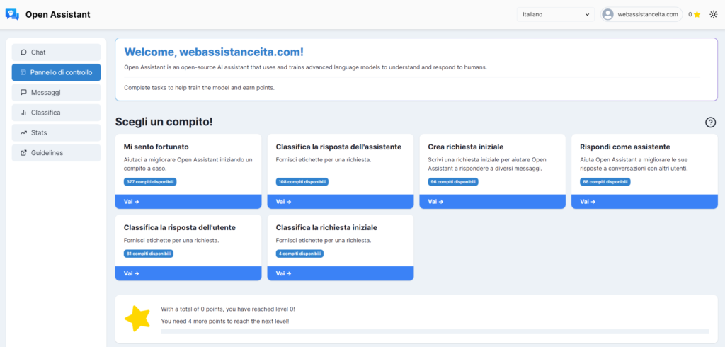
Task: Click Vai on Classifica la richiesta iniziale
Action: (341, 273)
